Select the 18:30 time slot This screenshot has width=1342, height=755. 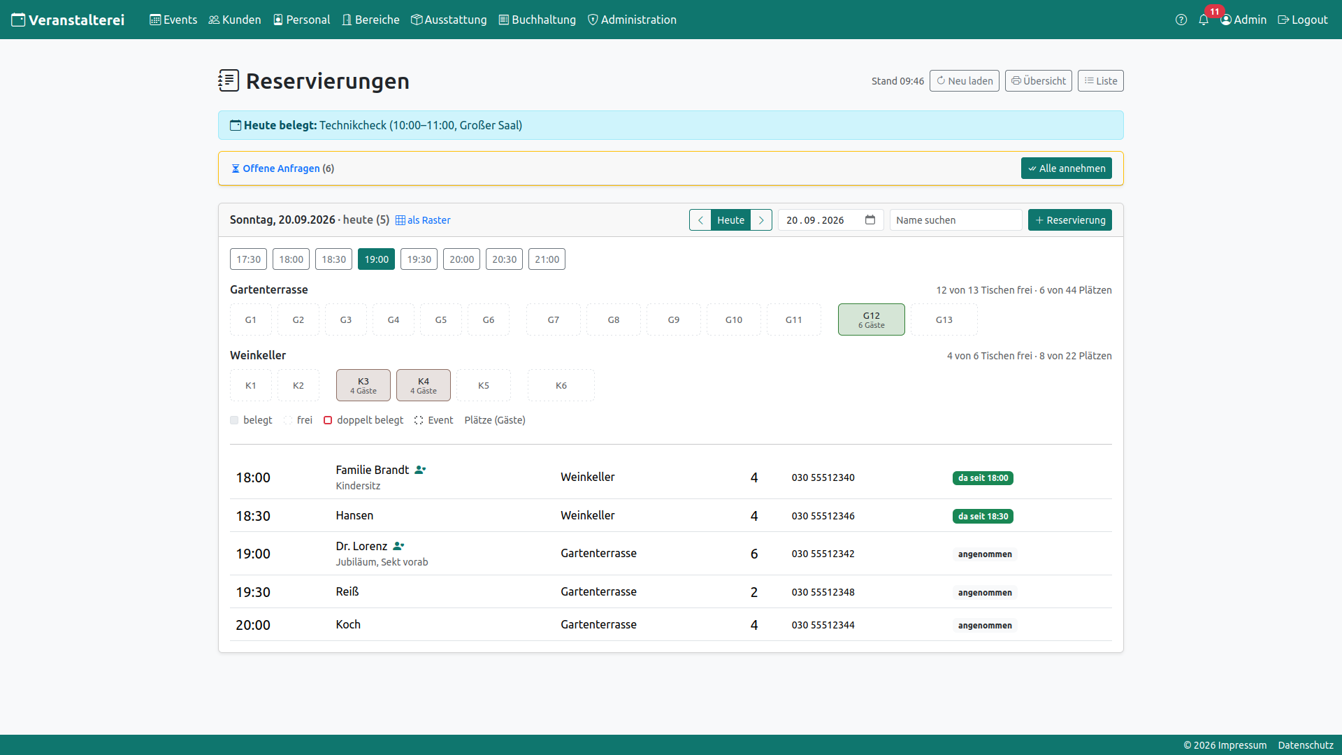pos(333,259)
